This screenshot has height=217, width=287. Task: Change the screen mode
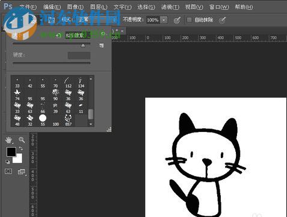(21, 171)
